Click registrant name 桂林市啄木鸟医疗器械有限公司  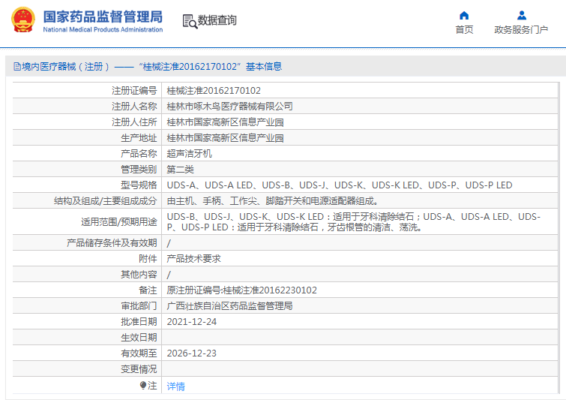coord(229,107)
